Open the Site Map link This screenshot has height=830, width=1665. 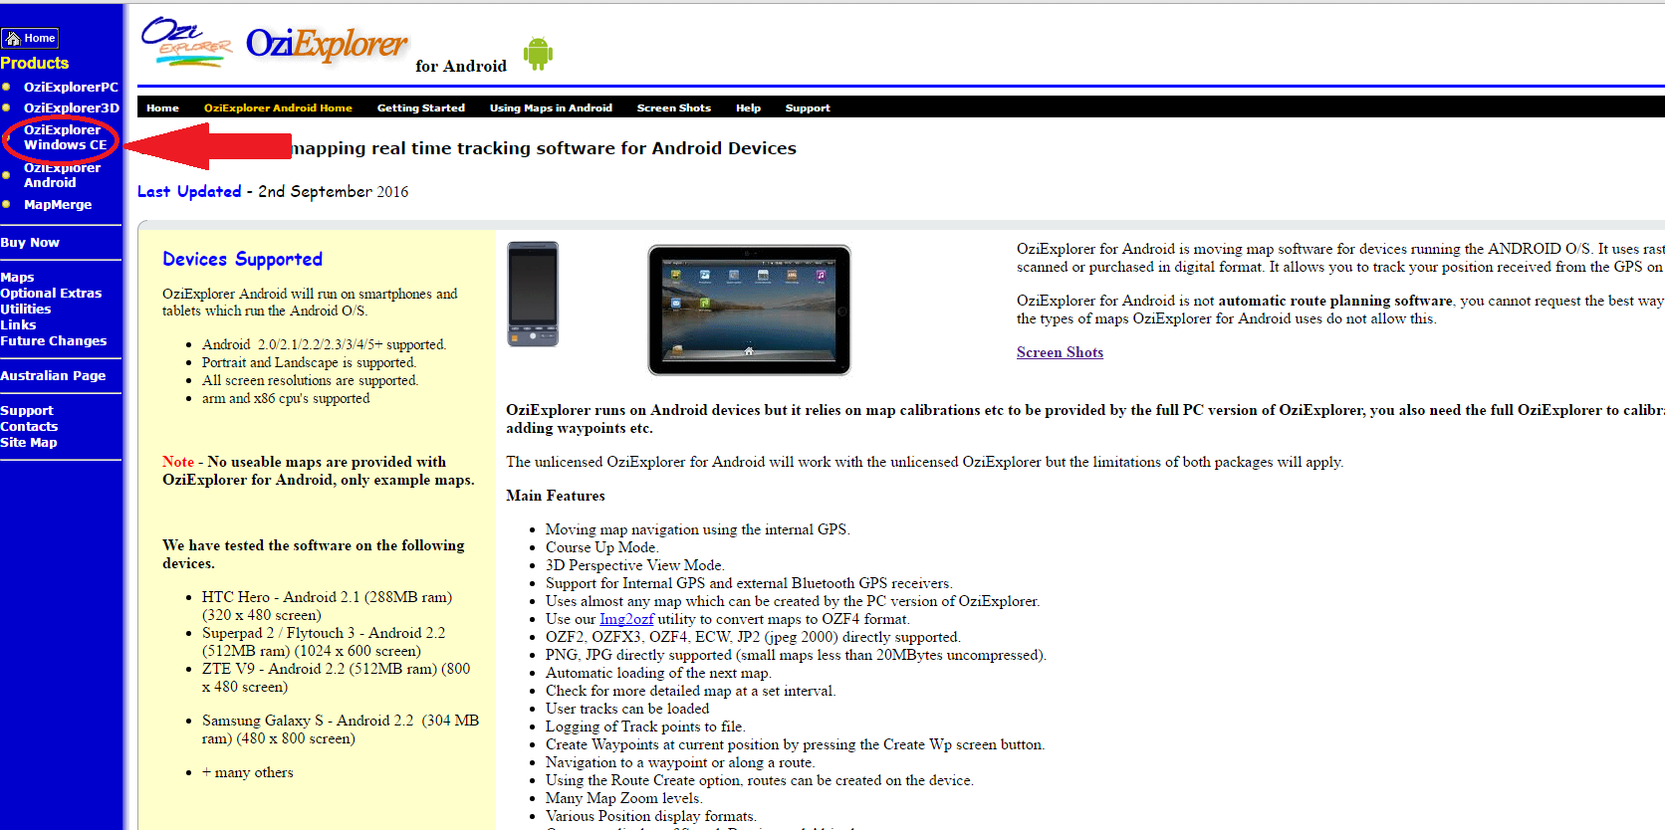[29, 442]
